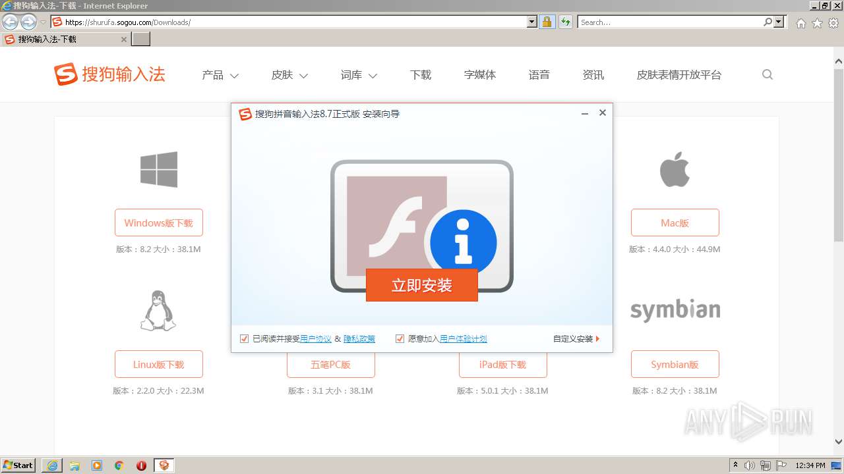Click Linux版下载 button
The height and width of the screenshot is (474, 844).
click(x=159, y=364)
